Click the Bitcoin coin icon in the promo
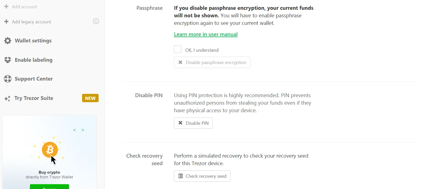This screenshot has height=189, width=423. [x=50, y=150]
